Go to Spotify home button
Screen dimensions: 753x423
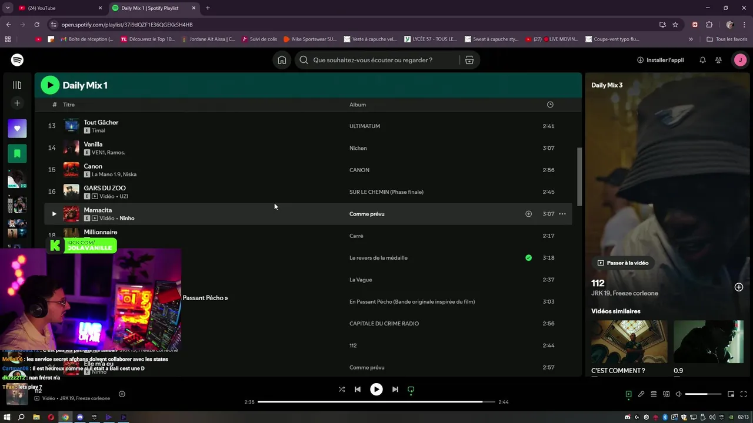(282, 60)
